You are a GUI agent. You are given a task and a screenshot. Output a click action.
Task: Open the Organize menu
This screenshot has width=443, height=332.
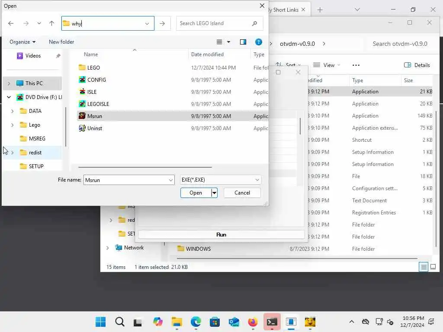[x=22, y=42]
